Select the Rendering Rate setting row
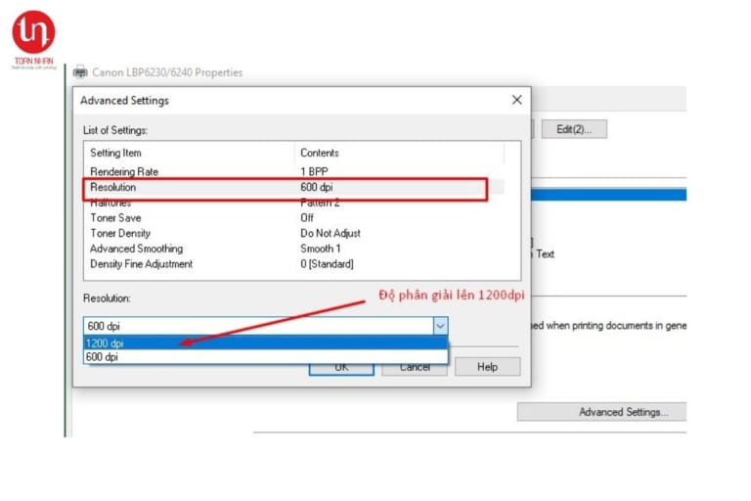The image size is (751, 501). click(293, 171)
